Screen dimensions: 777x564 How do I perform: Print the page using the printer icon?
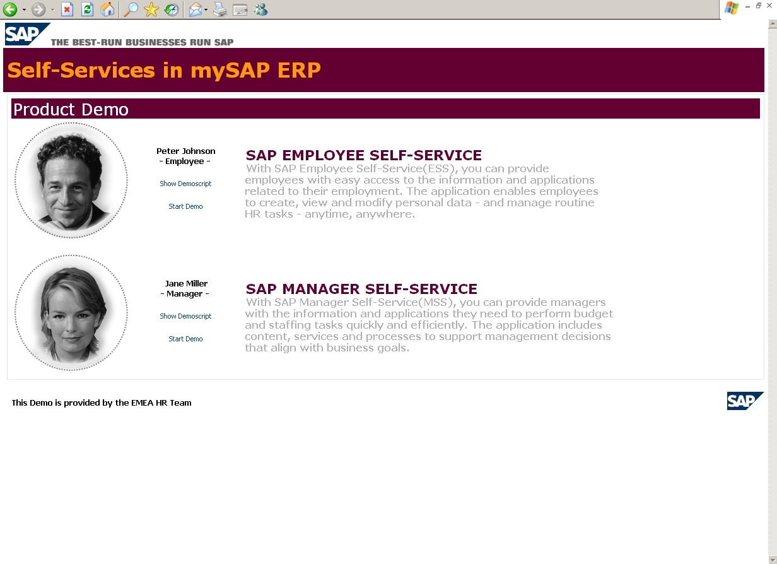219,9
